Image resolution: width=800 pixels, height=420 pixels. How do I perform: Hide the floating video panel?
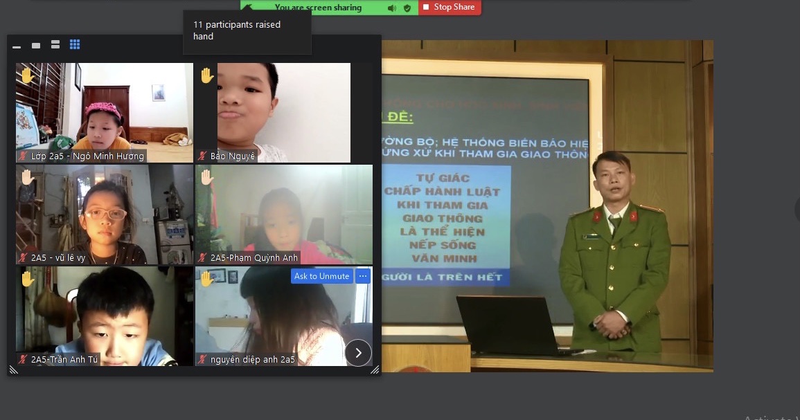pyautogui.click(x=17, y=46)
